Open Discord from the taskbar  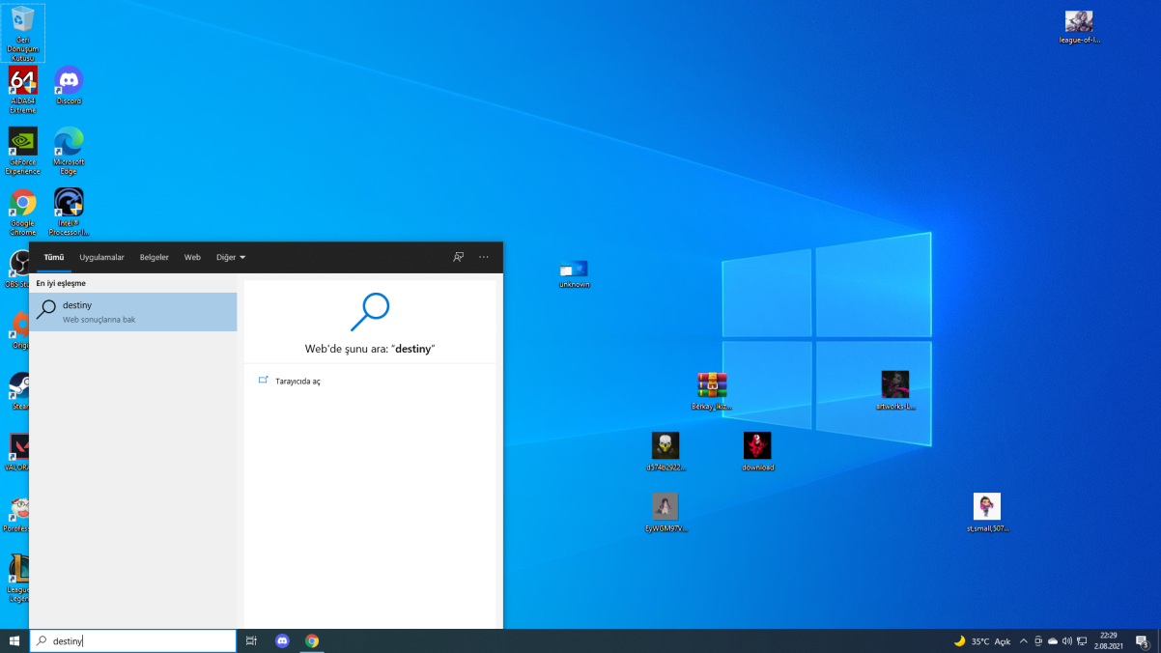282,640
